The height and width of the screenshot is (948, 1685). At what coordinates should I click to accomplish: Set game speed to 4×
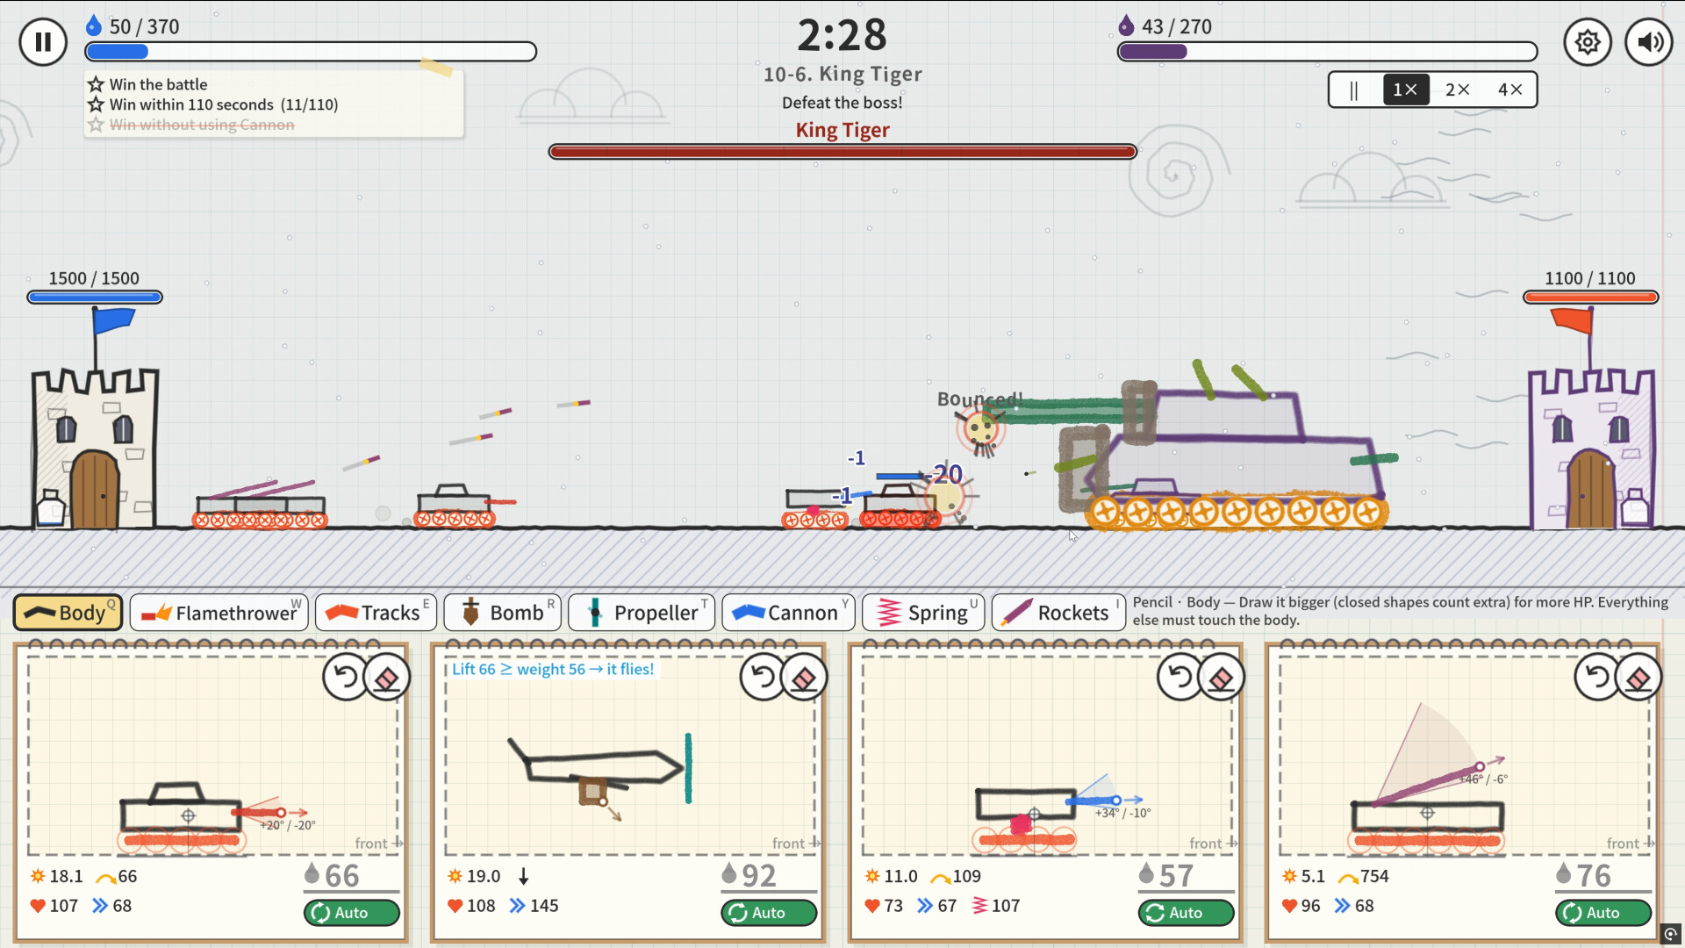tap(1510, 90)
